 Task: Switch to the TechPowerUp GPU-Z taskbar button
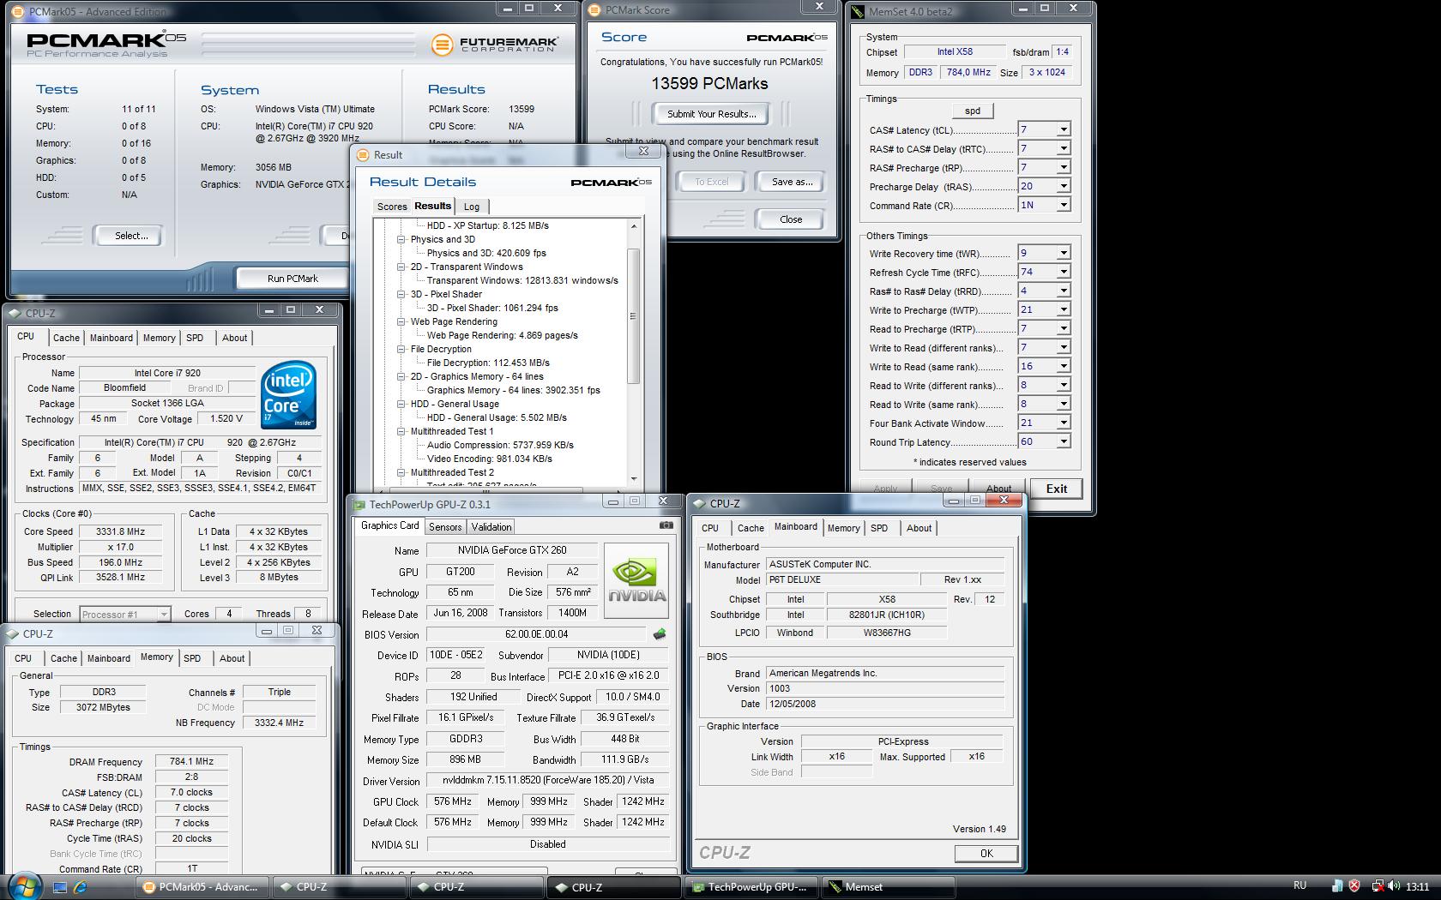(751, 887)
